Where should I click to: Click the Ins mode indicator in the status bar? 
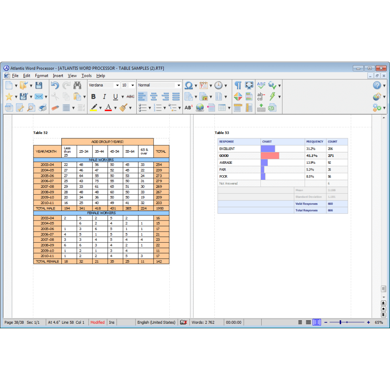(x=112, y=322)
